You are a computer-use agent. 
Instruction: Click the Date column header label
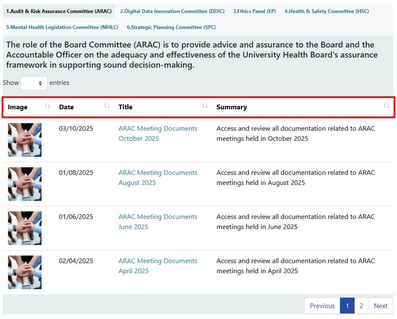(66, 107)
